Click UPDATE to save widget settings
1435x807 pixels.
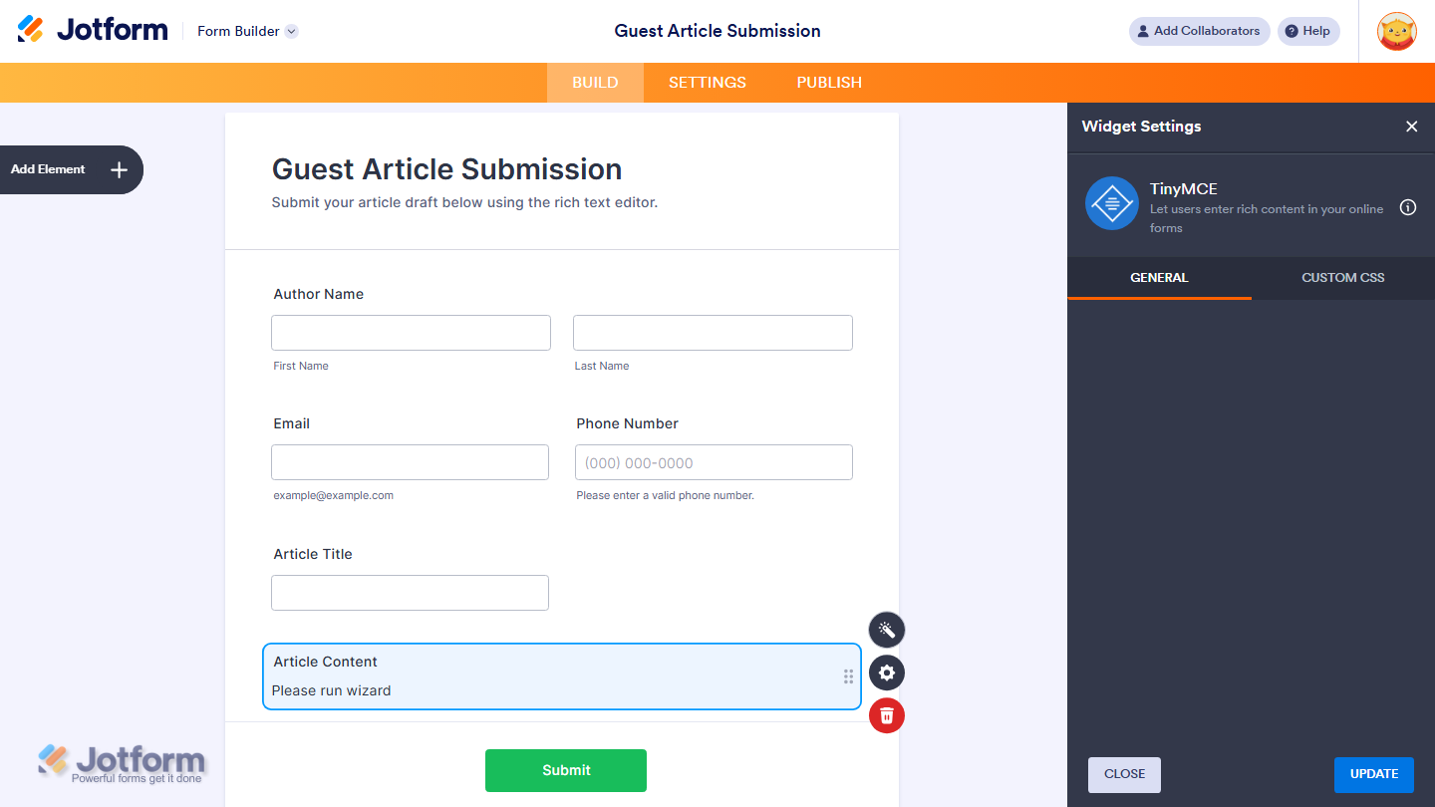point(1374,774)
